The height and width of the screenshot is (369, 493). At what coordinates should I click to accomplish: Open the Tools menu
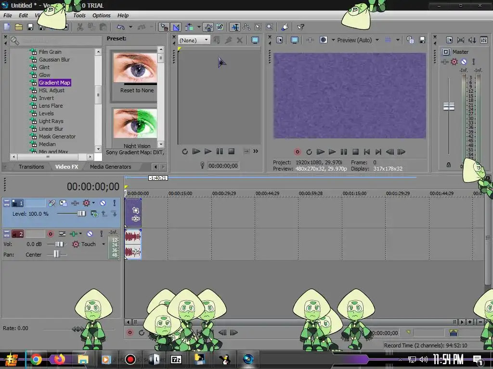79,15
